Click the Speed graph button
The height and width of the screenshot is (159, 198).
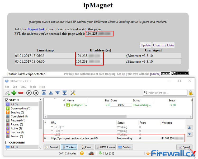pos(184,147)
